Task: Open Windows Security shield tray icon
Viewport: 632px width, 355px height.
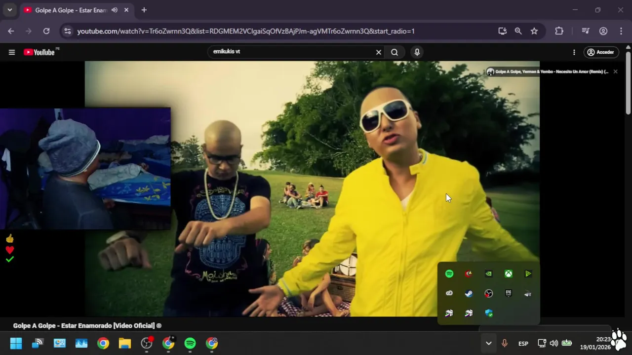Action: (489, 313)
